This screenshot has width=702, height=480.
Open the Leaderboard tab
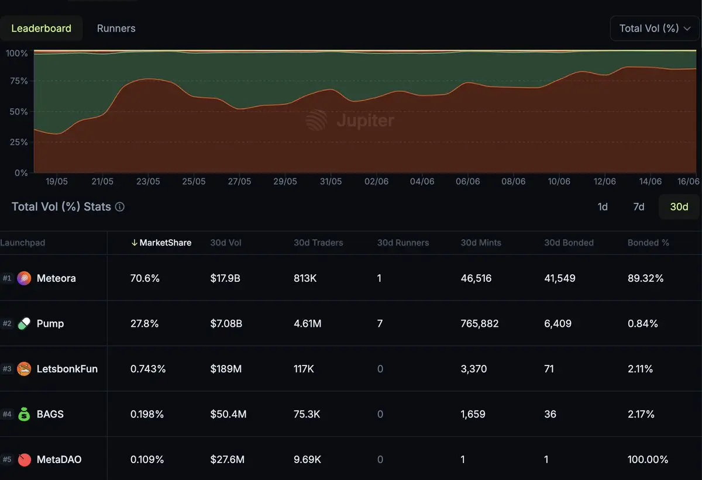[x=41, y=28]
